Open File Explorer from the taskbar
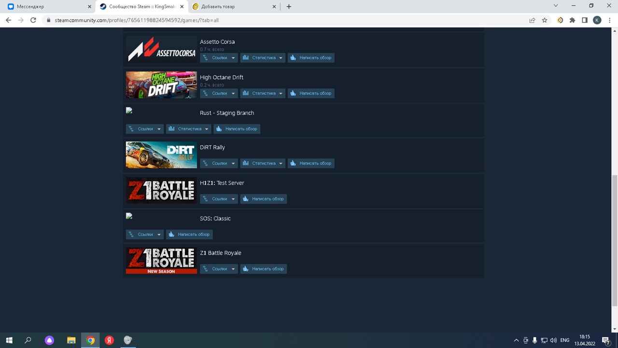The width and height of the screenshot is (618, 348). click(71, 340)
